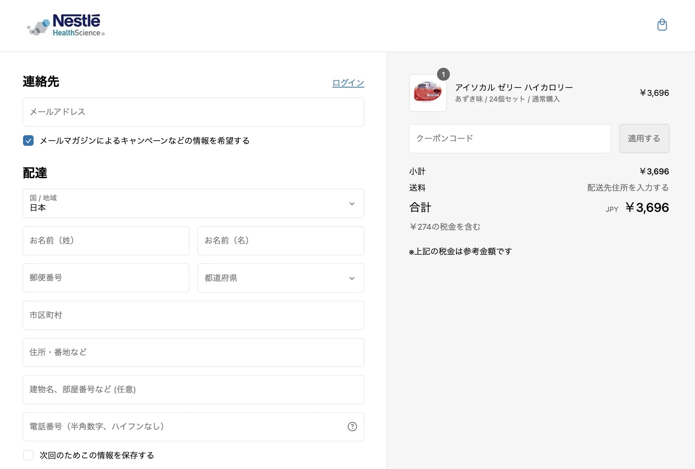Viewport: 695px width, 469px height.
Task: Open the shopping bag cart icon
Action: tap(662, 25)
